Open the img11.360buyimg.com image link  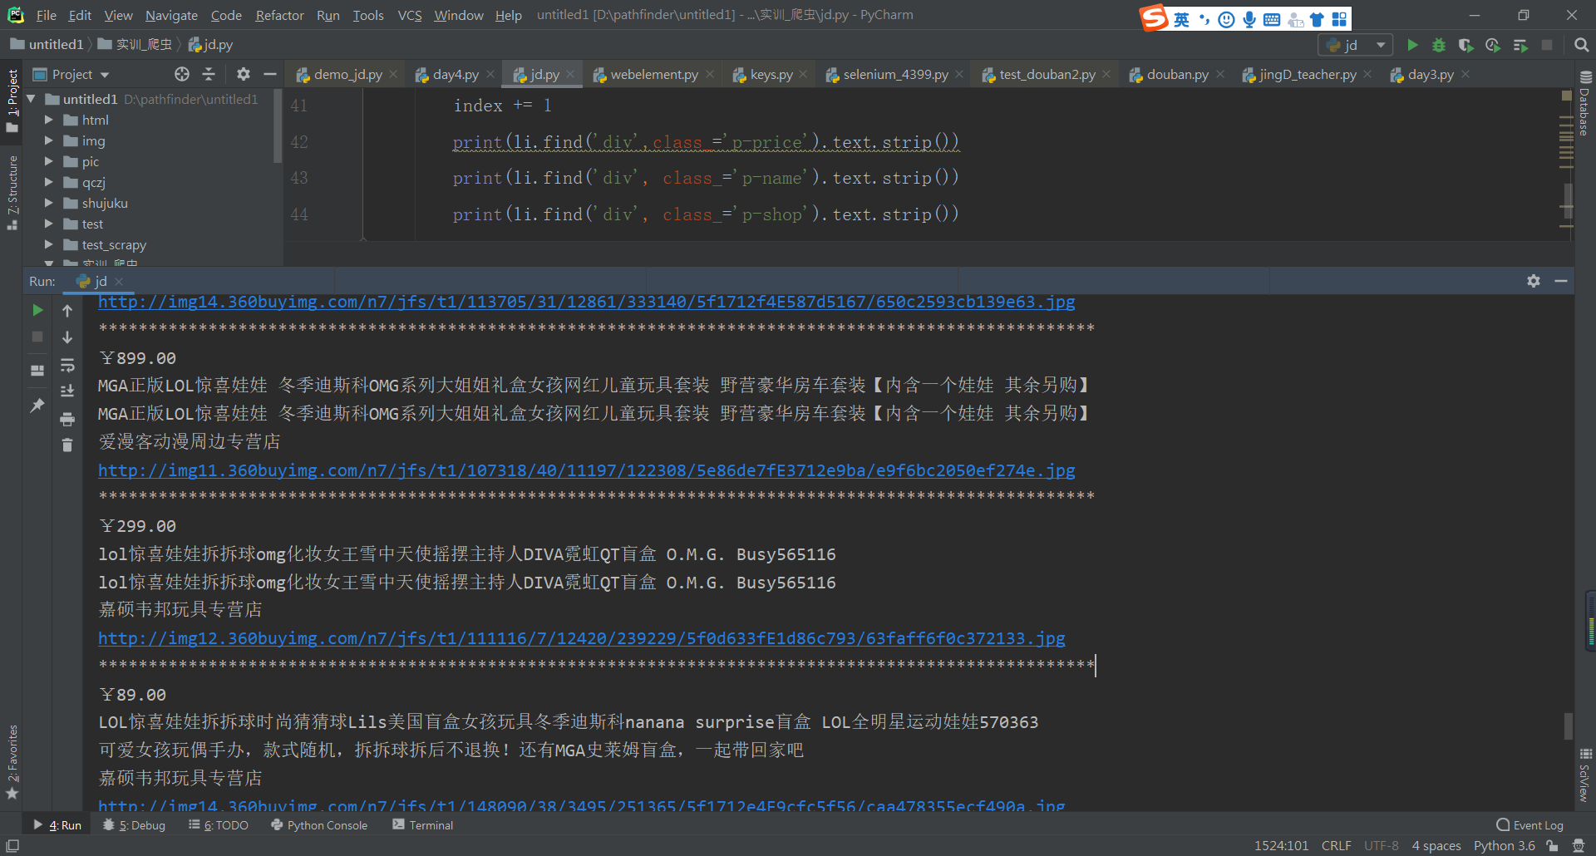(587, 470)
